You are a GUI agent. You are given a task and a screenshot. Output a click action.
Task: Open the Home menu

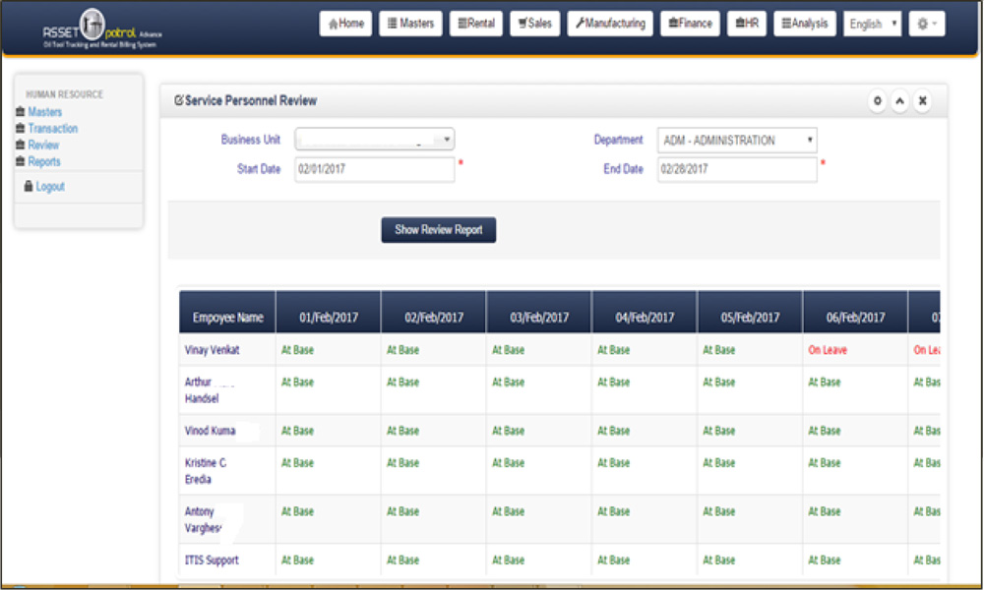345,24
